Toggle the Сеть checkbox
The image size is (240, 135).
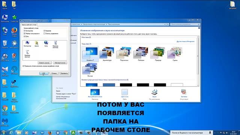[24, 36]
